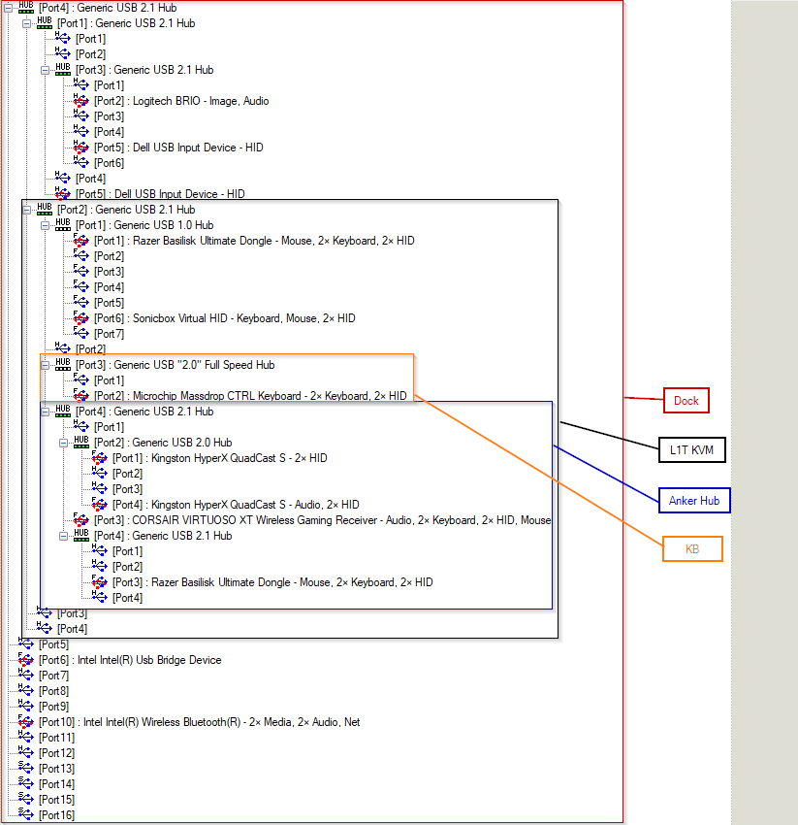Click the Microchip Massdrop CTRL Keyboard icon
Image resolution: width=798 pixels, height=825 pixels.
click(81, 396)
